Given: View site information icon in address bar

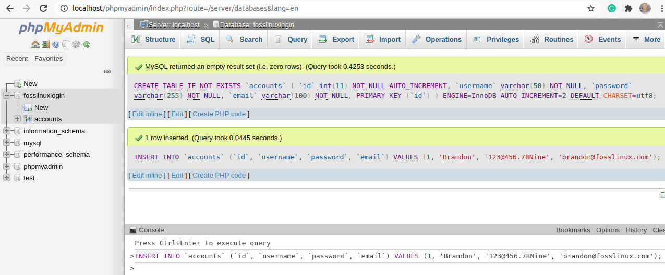Looking at the screenshot, I should coord(64,8).
